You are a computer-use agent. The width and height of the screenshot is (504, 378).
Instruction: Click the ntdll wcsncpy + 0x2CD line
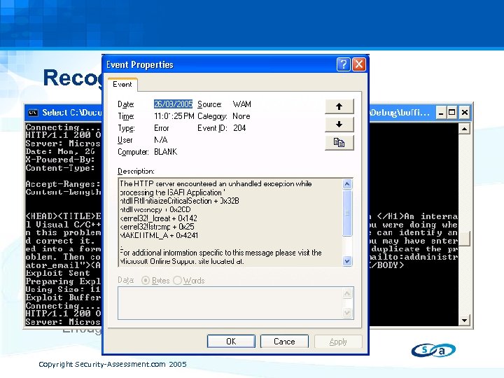[x=155, y=209]
